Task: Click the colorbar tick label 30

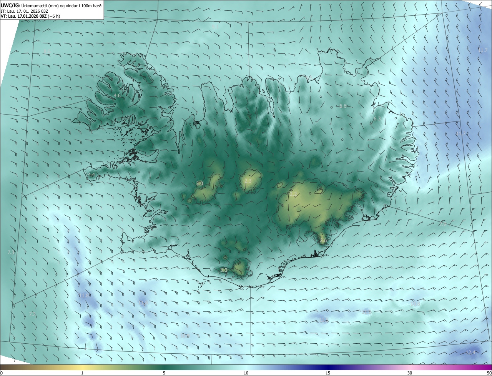Action: pyautogui.click(x=410, y=373)
